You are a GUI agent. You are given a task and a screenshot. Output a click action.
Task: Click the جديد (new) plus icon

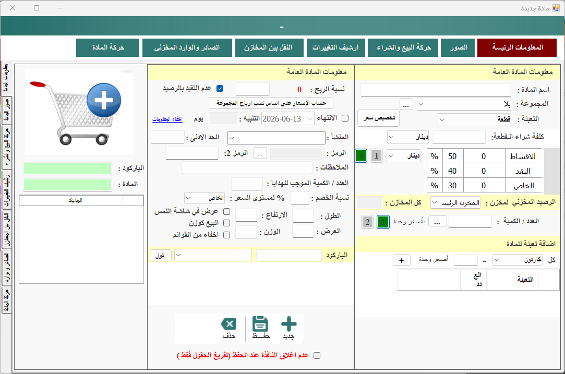pos(288,324)
